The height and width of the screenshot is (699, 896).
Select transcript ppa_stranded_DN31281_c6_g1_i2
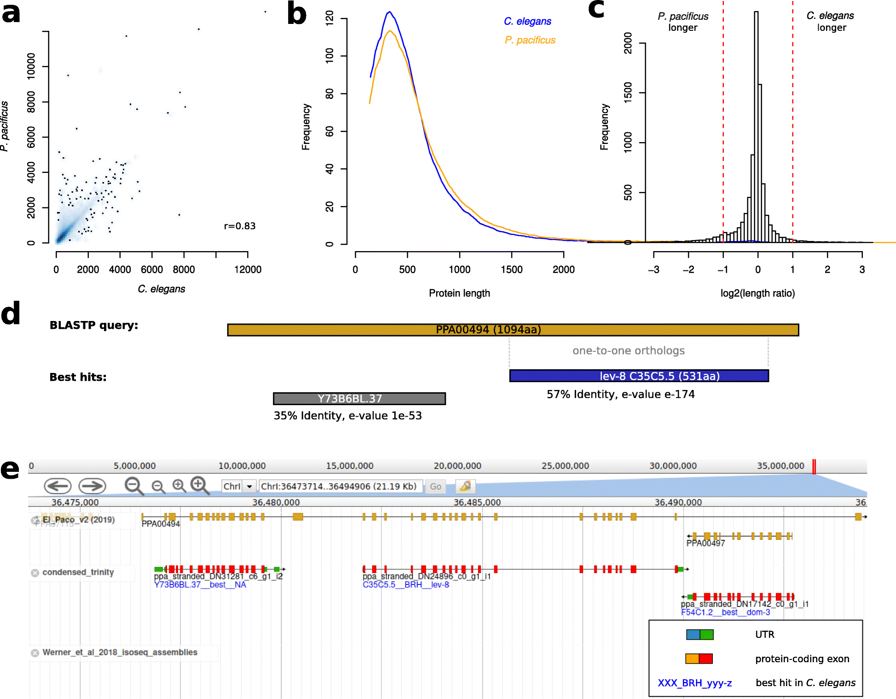pyautogui.click(x=218, y=576)
